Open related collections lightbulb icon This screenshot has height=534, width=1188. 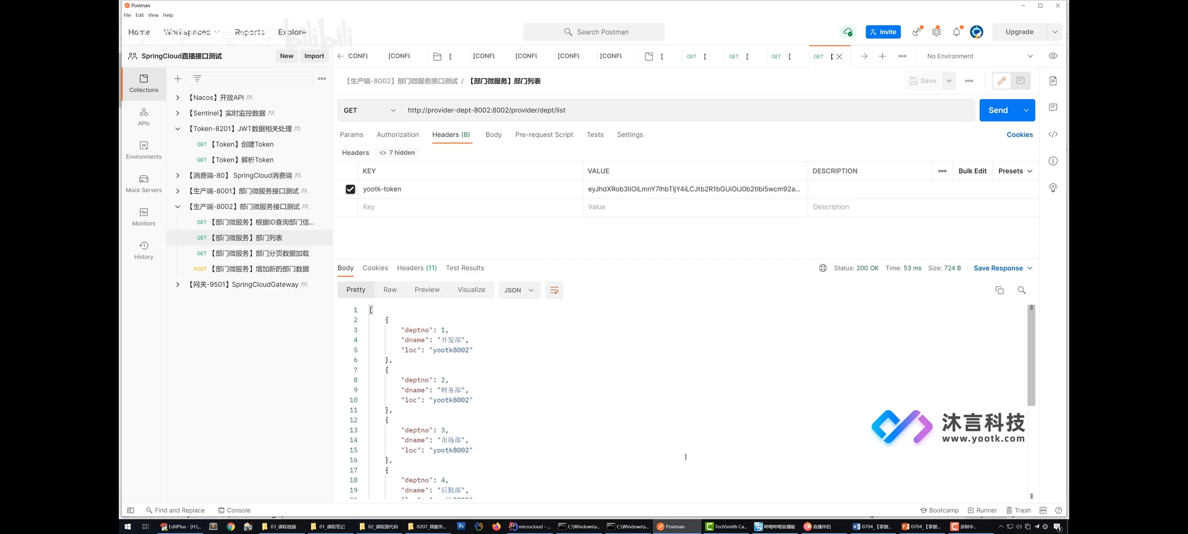pyautogui.click(x=1053, y=187)
